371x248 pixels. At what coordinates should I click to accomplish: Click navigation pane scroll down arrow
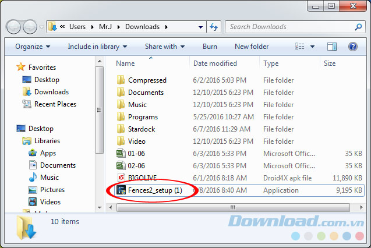tap(100, 208)
